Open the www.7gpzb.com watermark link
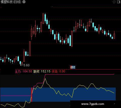121x108 pixels. pyautogui.click(x=93, y=104)
